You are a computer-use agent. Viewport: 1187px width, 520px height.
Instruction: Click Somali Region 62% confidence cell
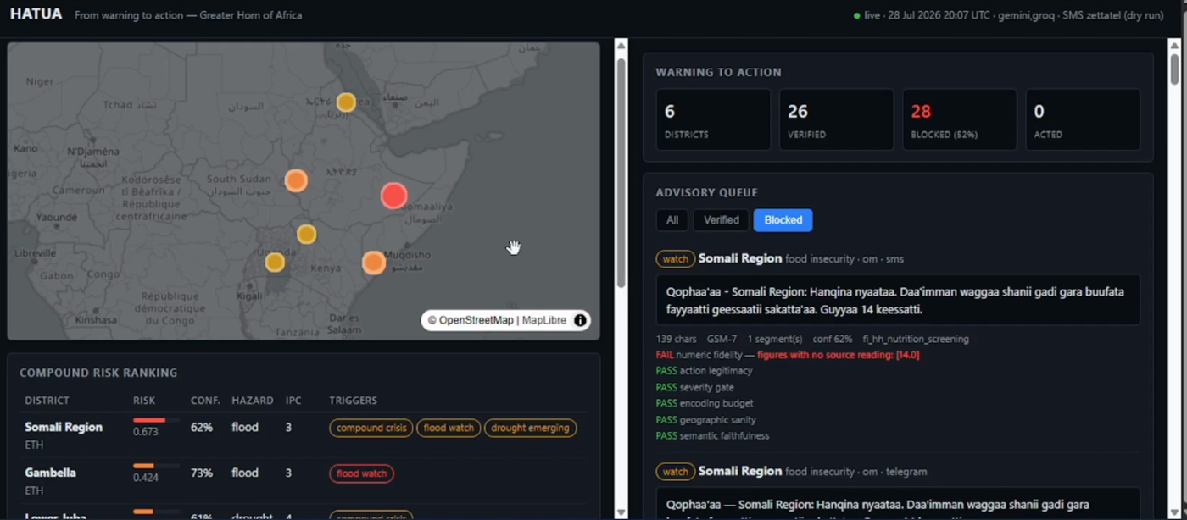tap(202, 428)
